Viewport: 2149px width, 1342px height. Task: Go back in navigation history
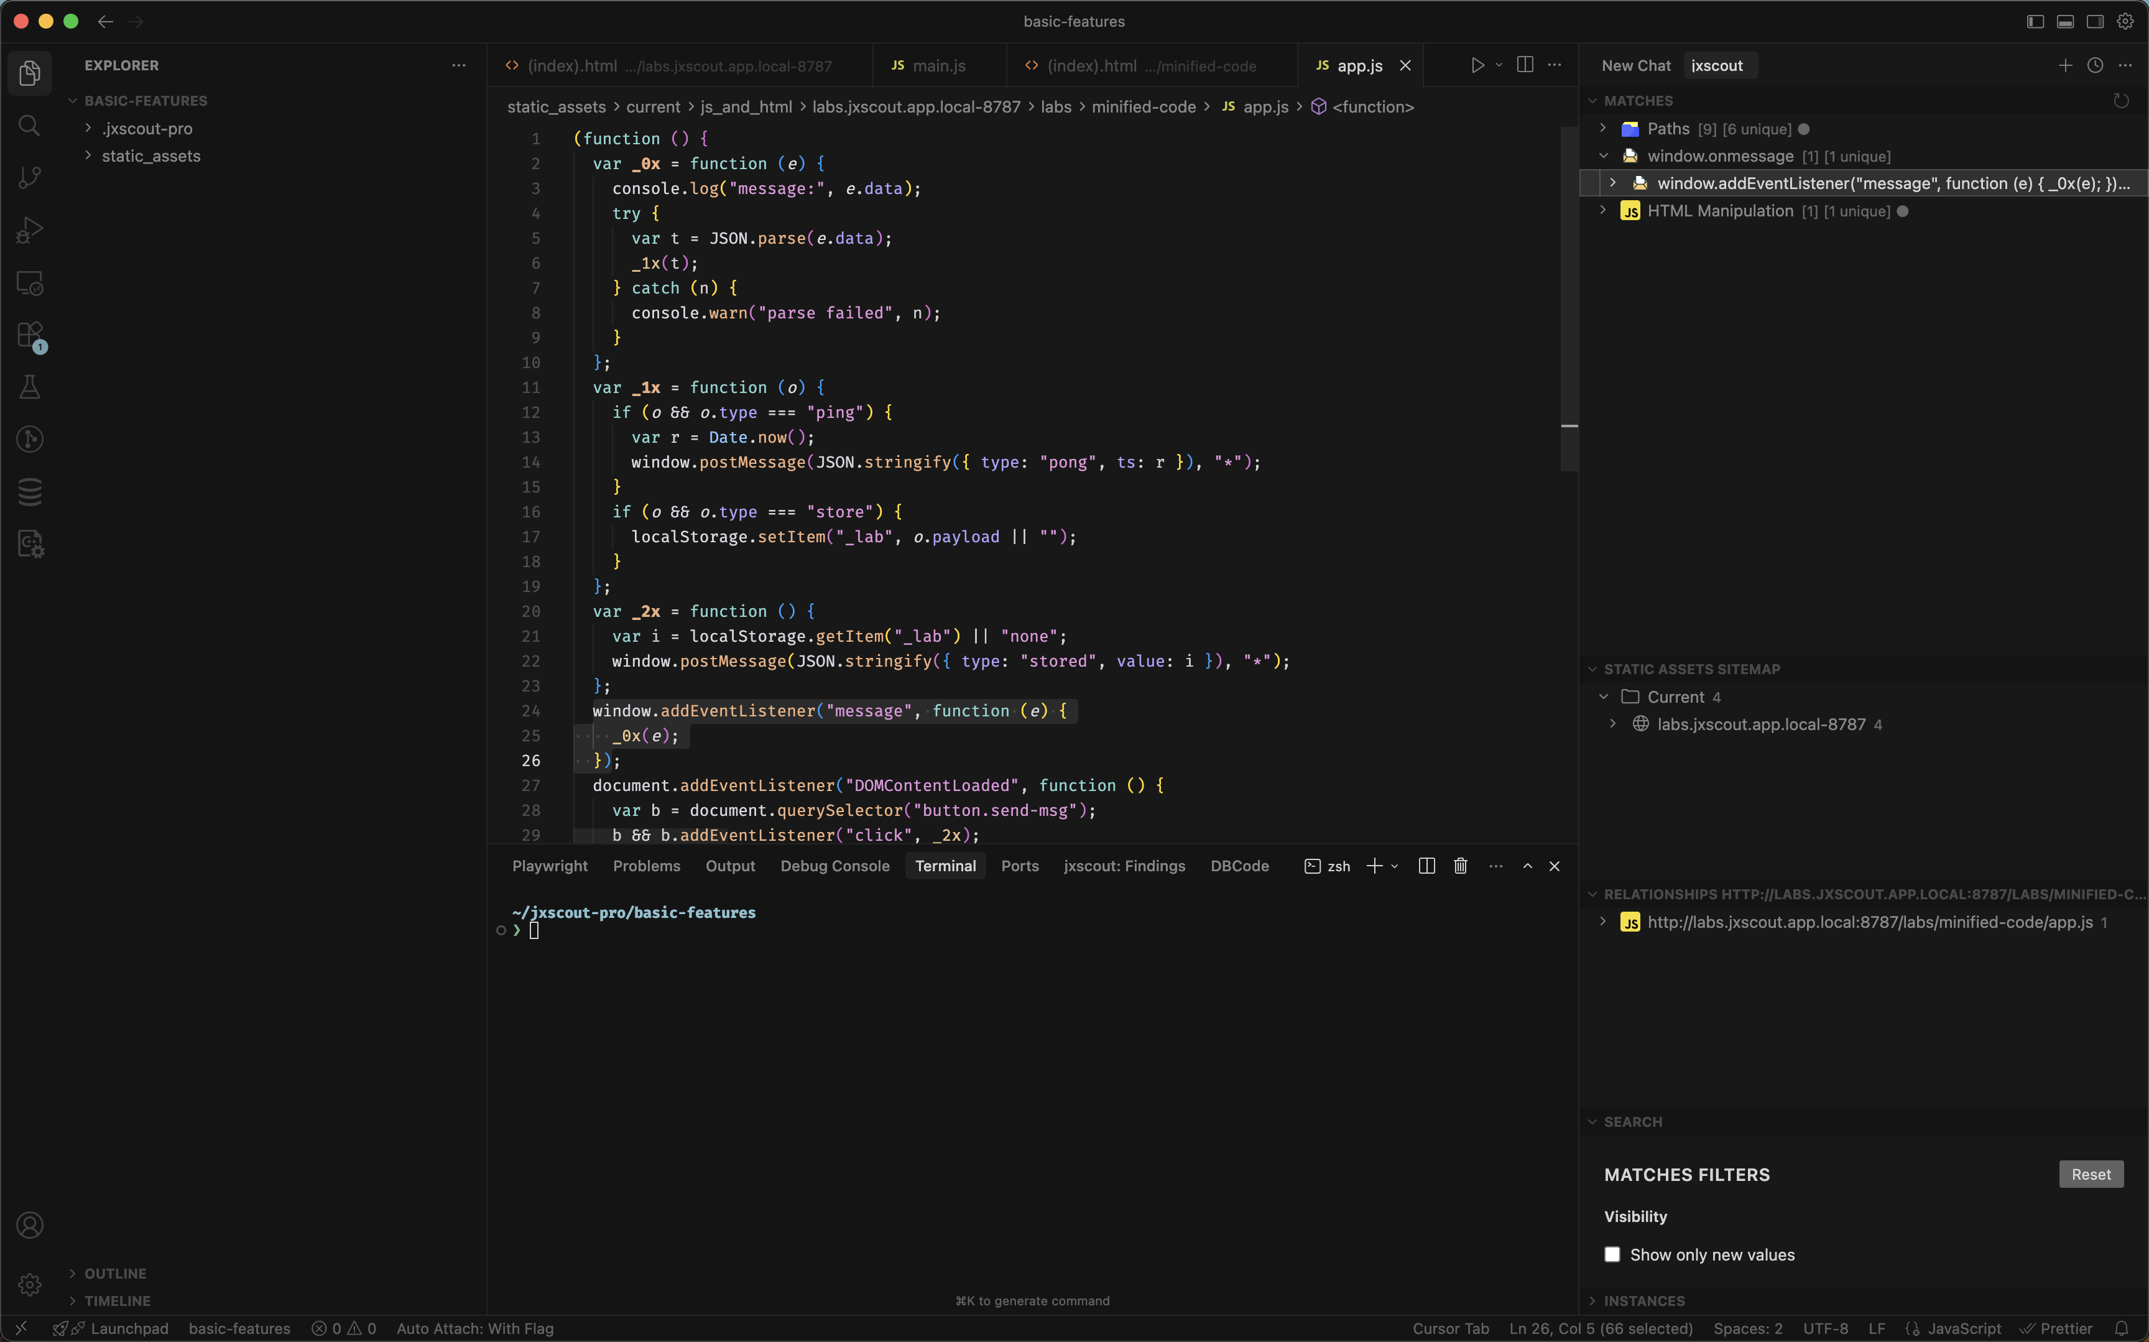pos(106,21)
